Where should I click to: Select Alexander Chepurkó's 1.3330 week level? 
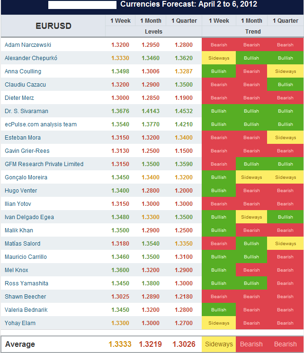click(x=120, y=58)
